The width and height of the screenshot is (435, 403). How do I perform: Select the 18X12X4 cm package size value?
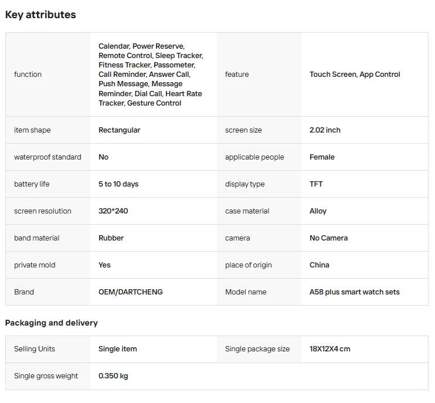coord(329,349)
